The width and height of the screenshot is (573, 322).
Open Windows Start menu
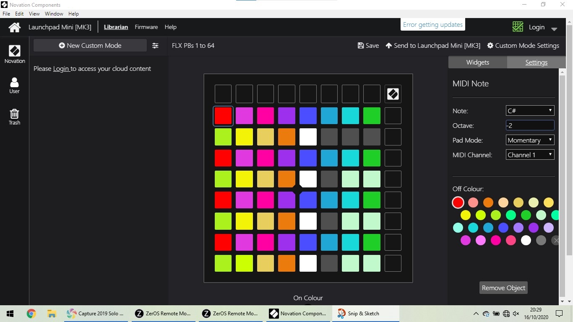pyautogui.click(x=10, y=314)
